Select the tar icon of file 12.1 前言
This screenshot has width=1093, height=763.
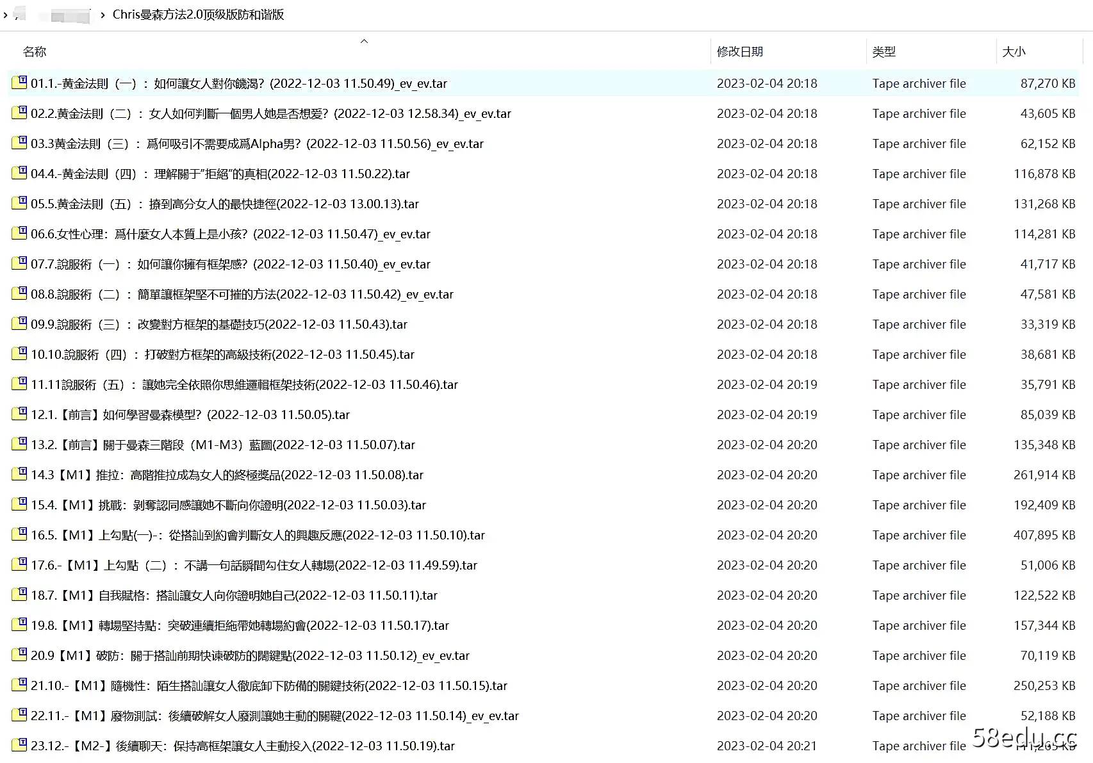point(19,414)
